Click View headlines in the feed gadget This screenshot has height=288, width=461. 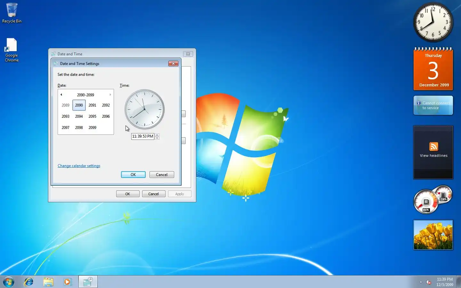433,156
